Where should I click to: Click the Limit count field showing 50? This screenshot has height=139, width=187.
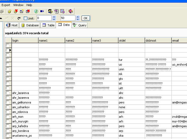[x=68, y=18]
